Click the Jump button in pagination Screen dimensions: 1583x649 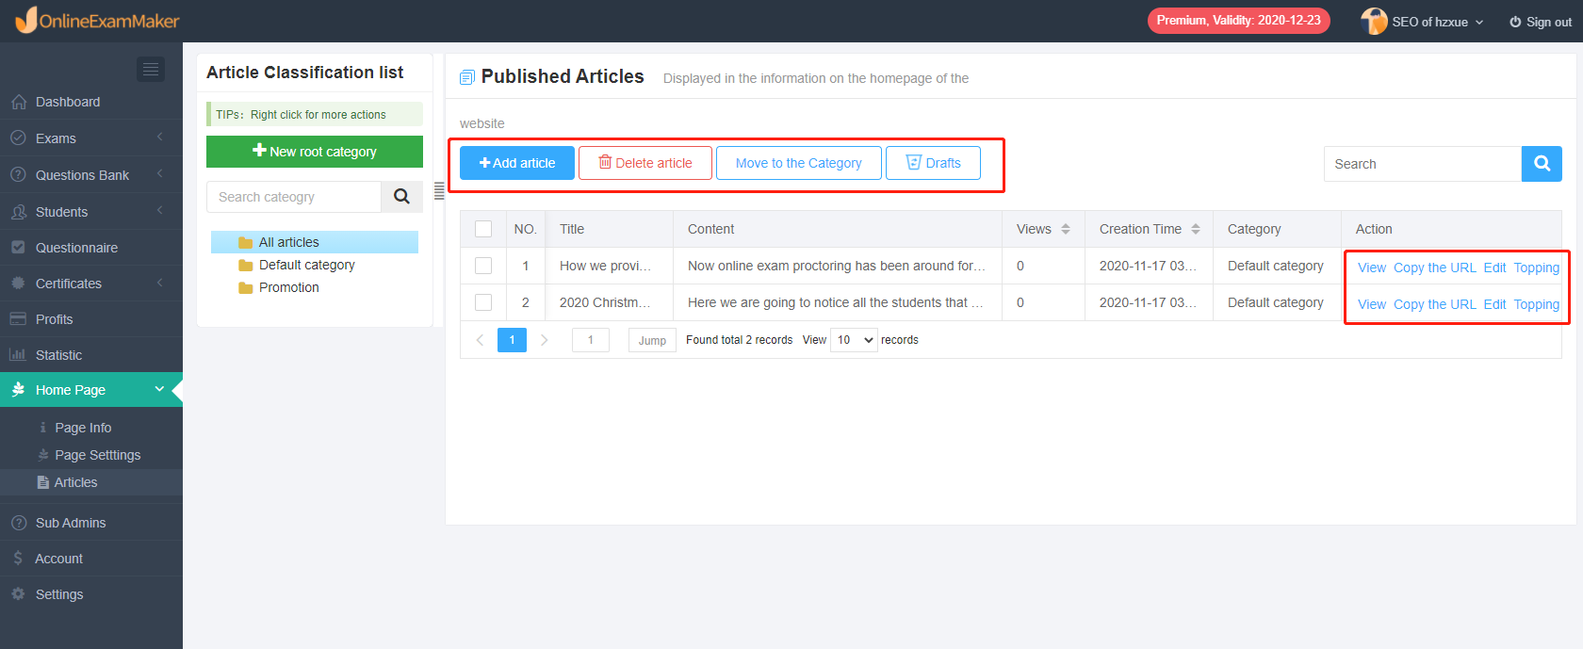(x=652, y=340)
